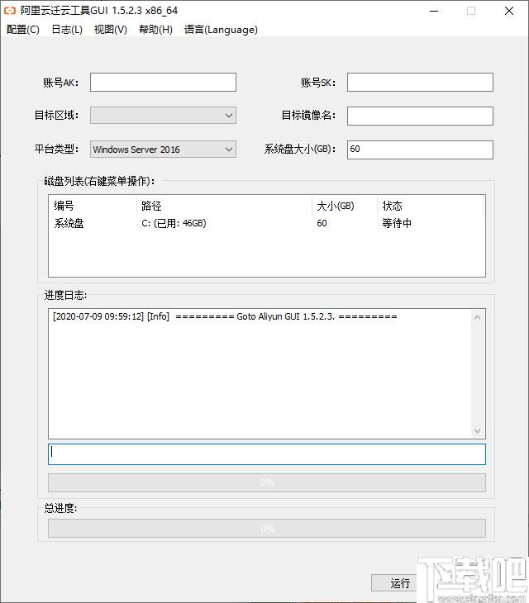The width and height of the screenshot is (529, 603).
Task: Click the 总进度 progress bar
Action: click(x=266, y=529)
